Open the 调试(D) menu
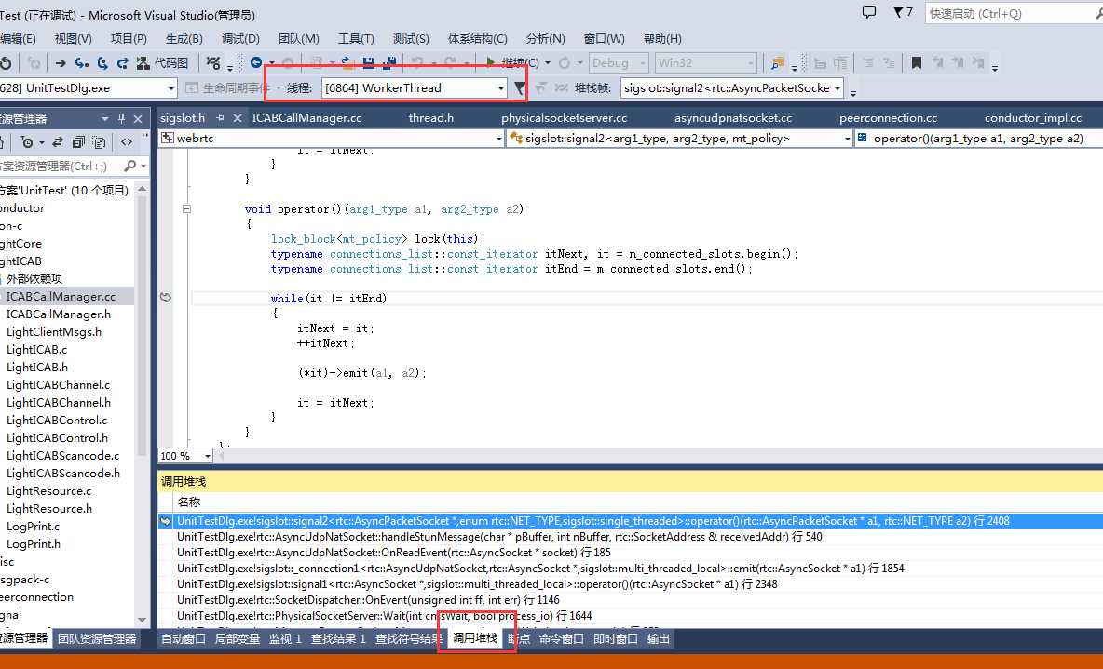 (240, 39)
